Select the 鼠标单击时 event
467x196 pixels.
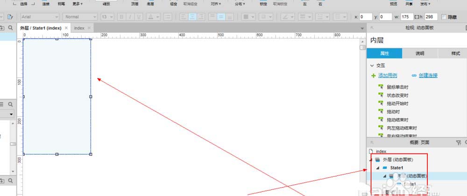pos(397,87)
